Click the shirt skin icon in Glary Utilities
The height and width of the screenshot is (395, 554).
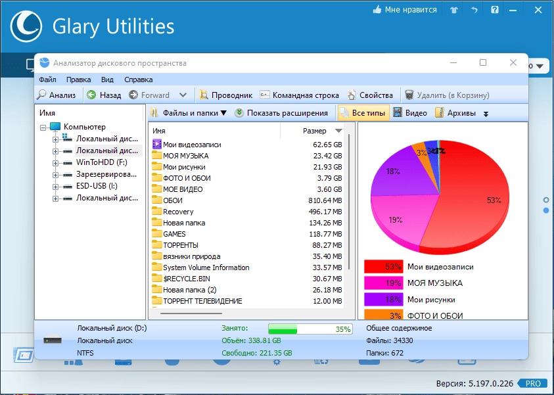tap(454, 10)
